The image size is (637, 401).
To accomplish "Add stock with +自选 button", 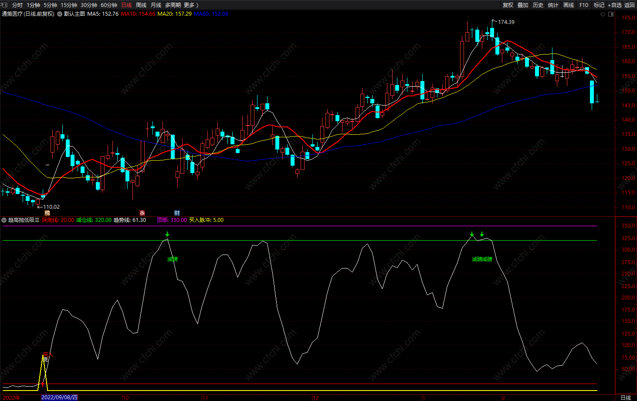I will tap(615, 5).
